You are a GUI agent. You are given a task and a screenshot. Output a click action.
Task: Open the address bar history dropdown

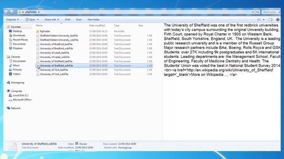coord(253,12)
